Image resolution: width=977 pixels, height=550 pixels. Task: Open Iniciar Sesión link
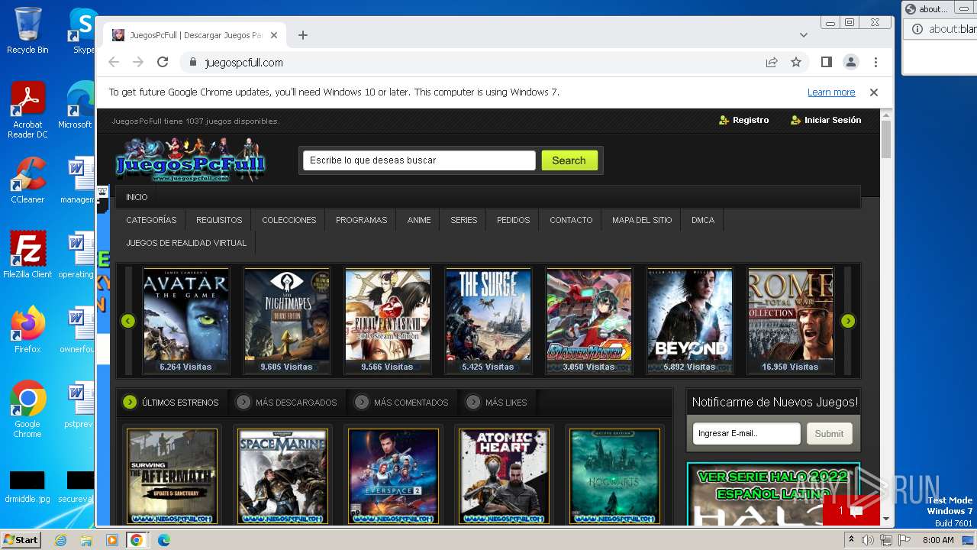point(826,120)
